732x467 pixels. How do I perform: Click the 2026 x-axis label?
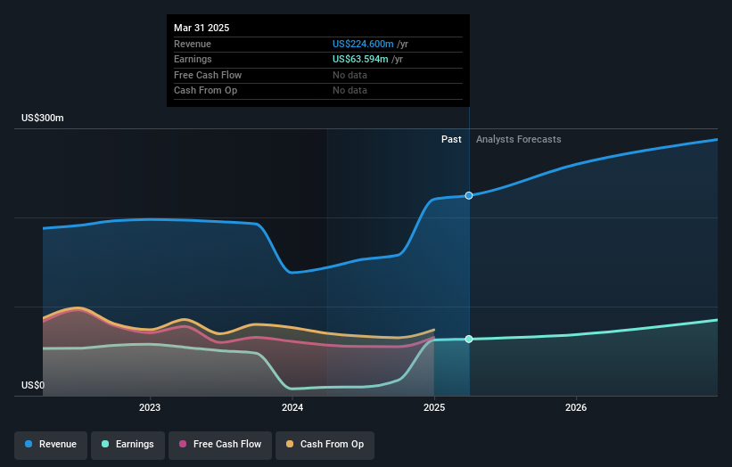coord(576,407)
